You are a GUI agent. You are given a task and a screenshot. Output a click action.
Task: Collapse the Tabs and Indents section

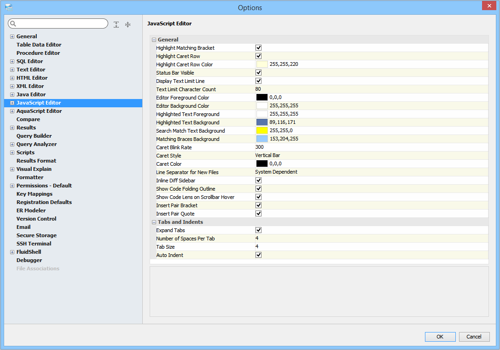[x=154, y=222]
